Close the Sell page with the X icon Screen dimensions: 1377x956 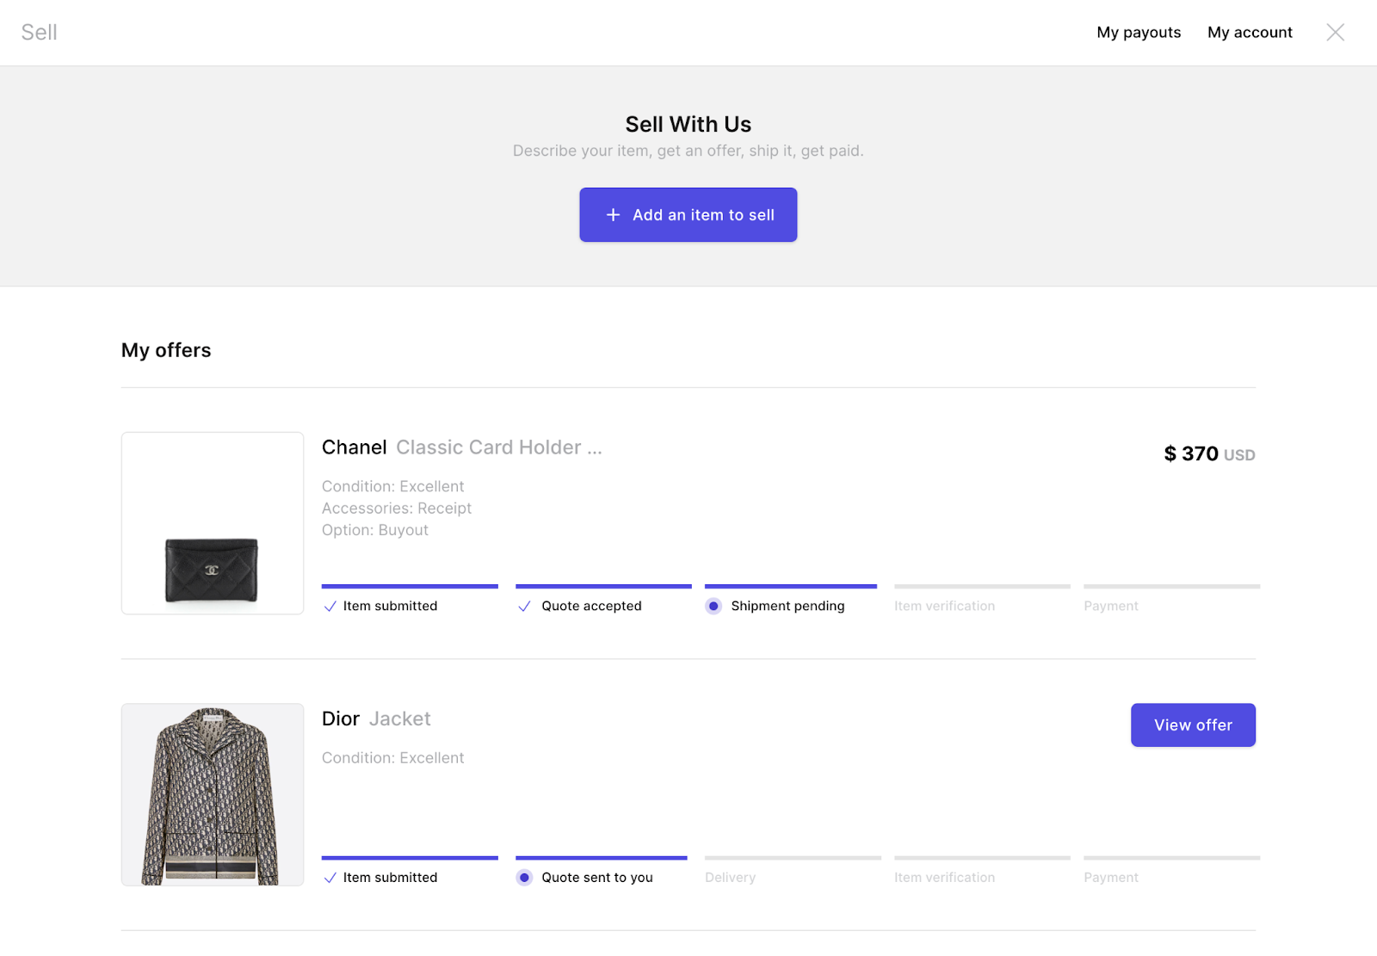[x=1335, y=33]
